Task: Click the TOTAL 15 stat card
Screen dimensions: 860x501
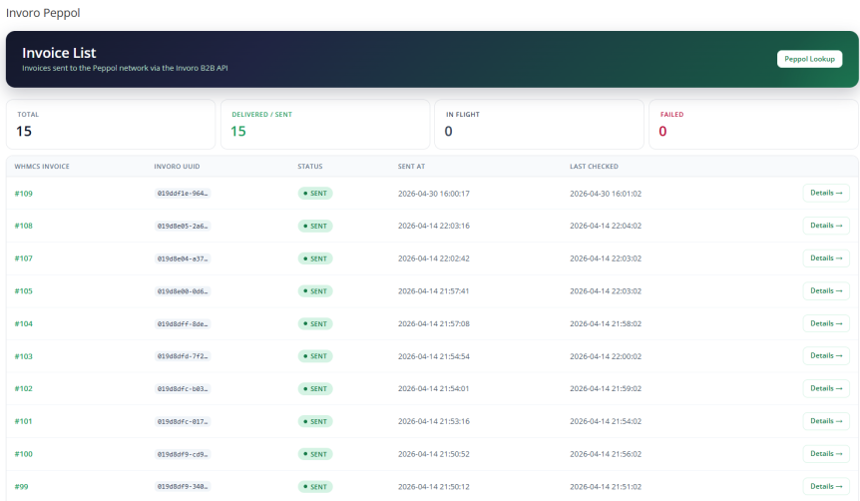Action: 111,124
